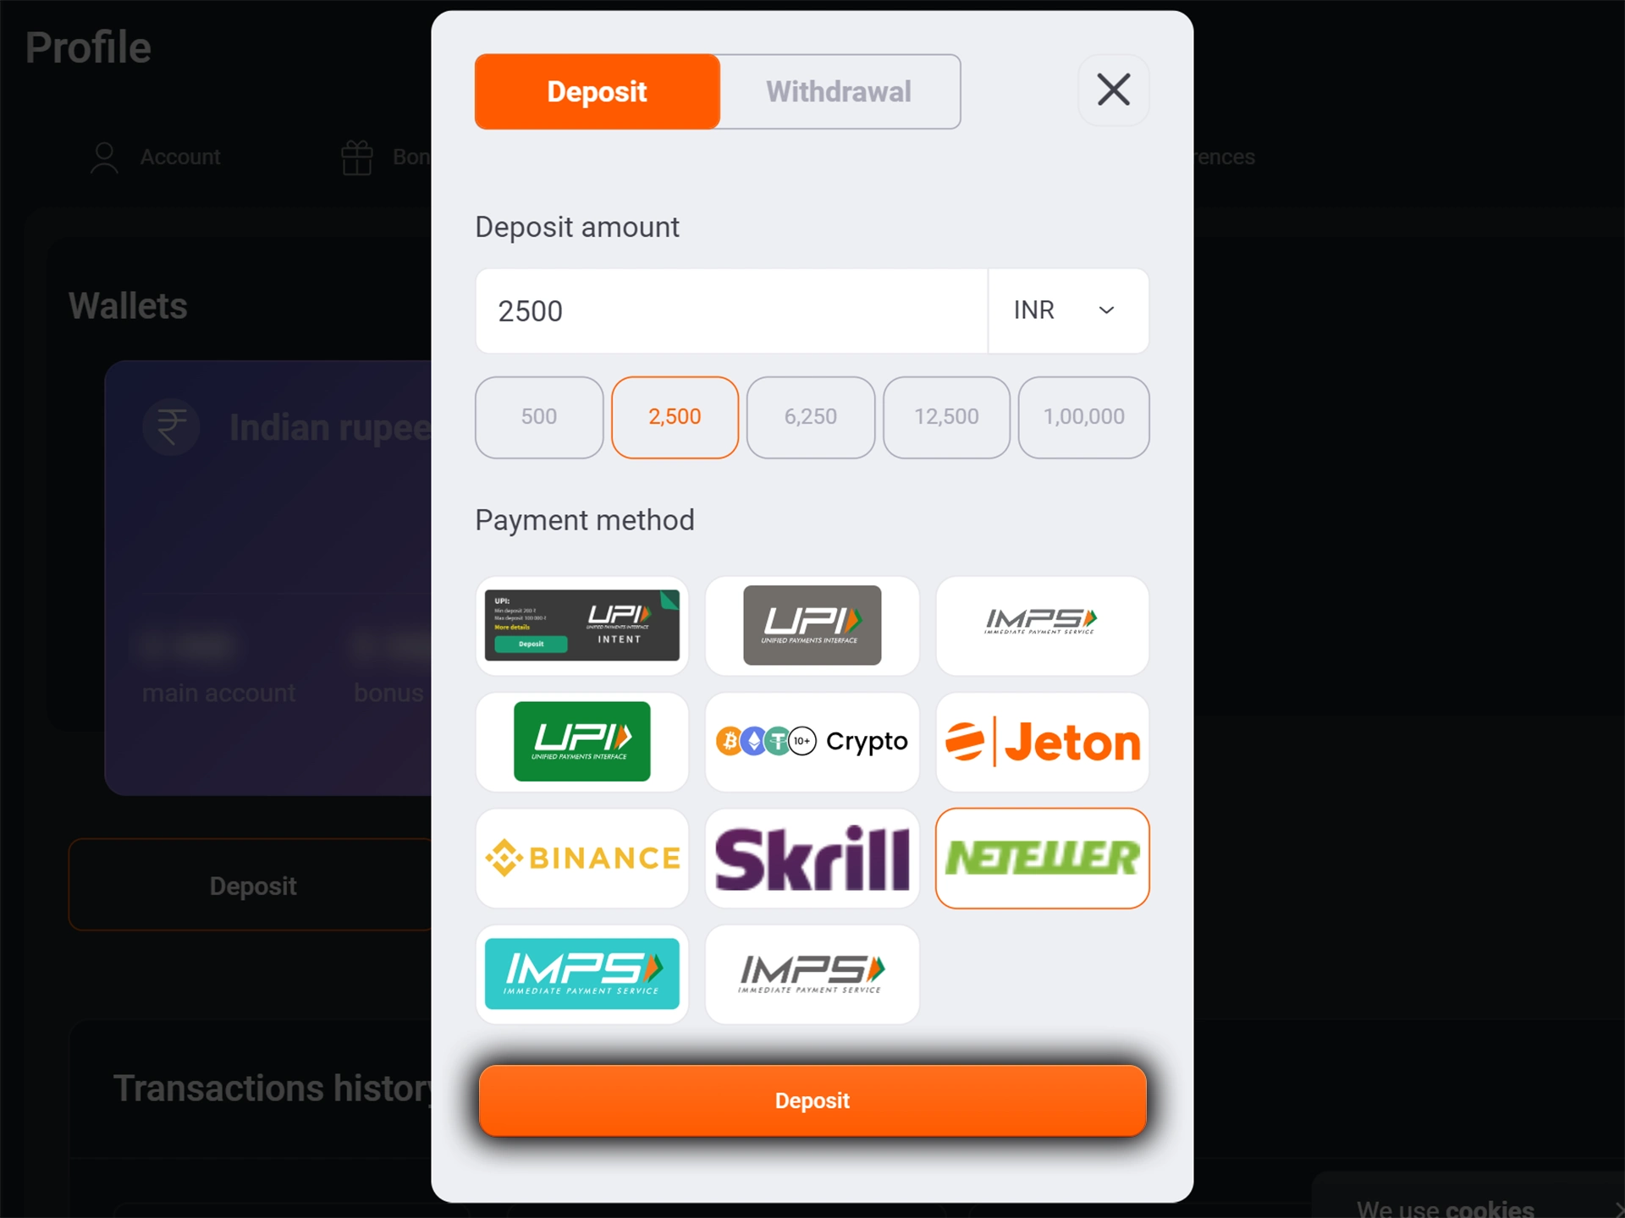Select 1,00,000 INR preset amount

click(1082, 416)
